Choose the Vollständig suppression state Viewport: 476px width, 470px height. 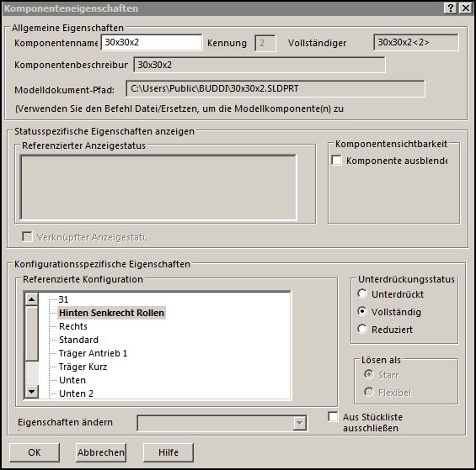tap(362, 311)
